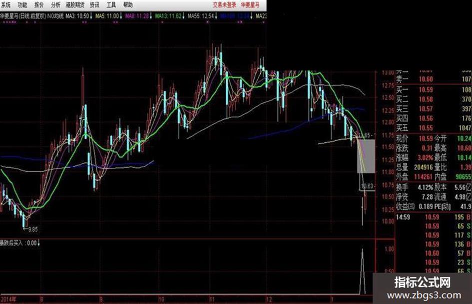
Task: Click the 股本 value 5.56亿
Action: 464,188
